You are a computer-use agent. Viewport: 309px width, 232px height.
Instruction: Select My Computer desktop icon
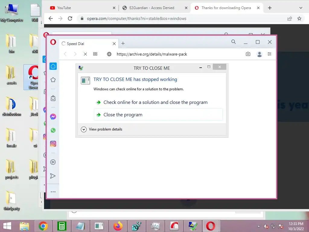tap(12, 13)
